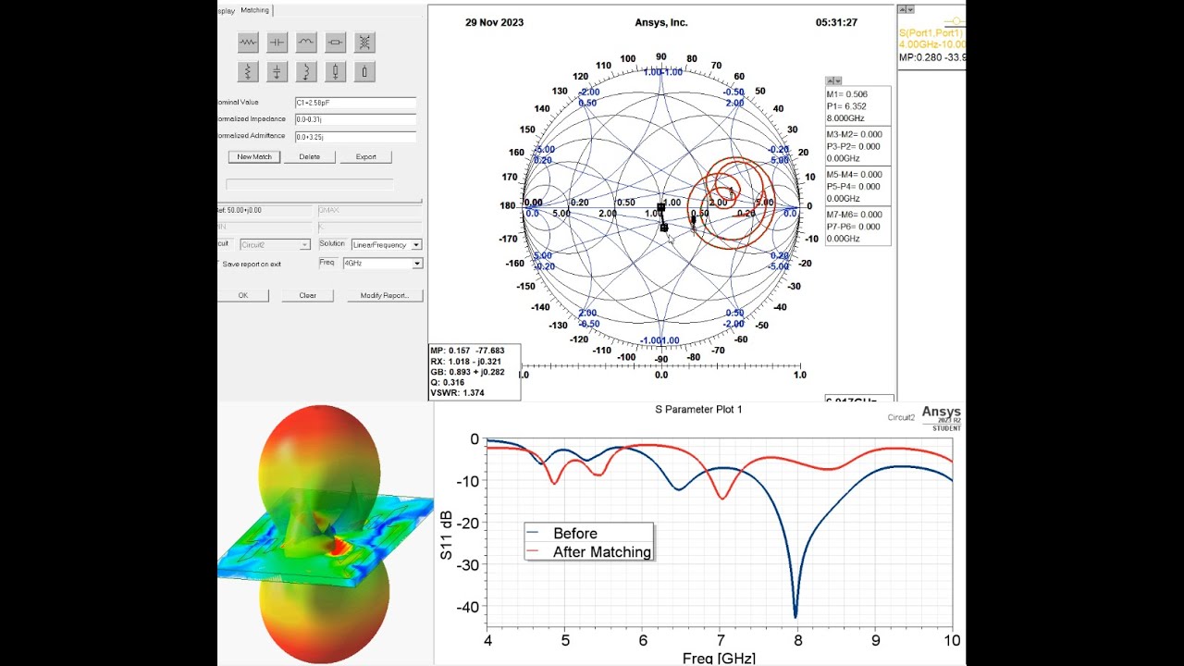Viewport: 1184px width, 666px height.
Task: Click up arrow above S(Port1,Port1) legend
Action: (903, 9)
